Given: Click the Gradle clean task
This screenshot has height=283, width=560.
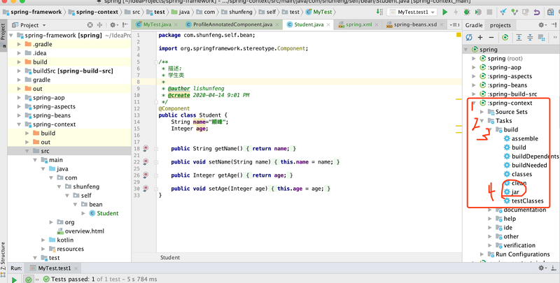Looking at the screenshot, I should (x=518, y=183).
